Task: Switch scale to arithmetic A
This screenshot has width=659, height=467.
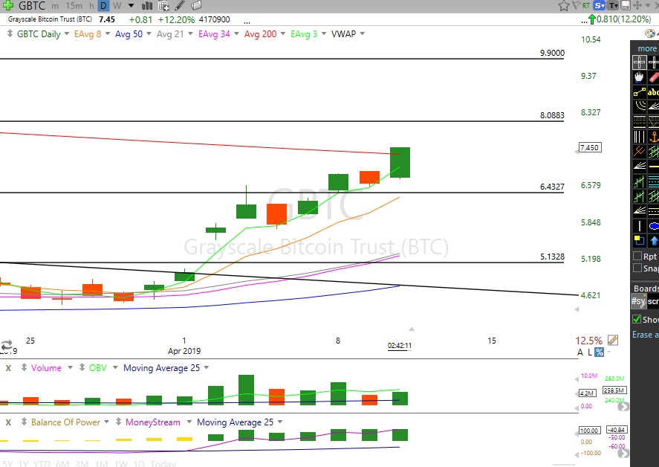Action: coord(580,352)
